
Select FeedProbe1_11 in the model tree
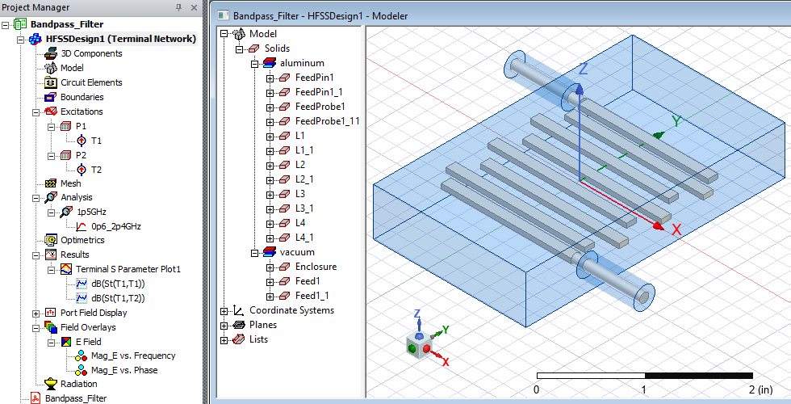click(x=328, y=121)
